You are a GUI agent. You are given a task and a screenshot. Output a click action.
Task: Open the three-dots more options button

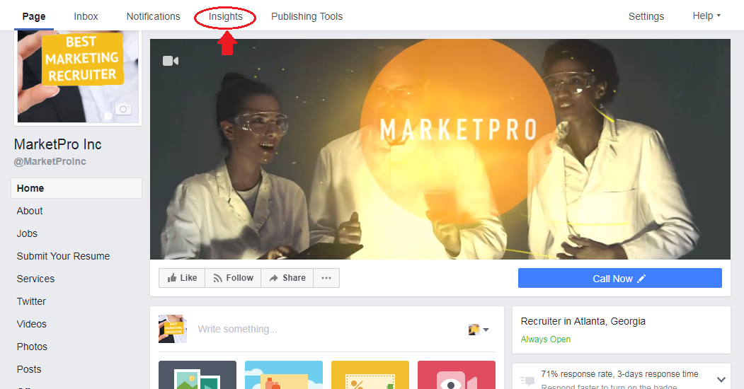326,278
